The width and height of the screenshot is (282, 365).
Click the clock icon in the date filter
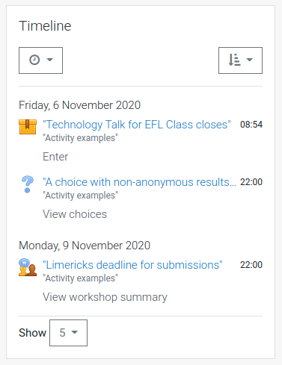pyautogui.click(x=34, y=60)
